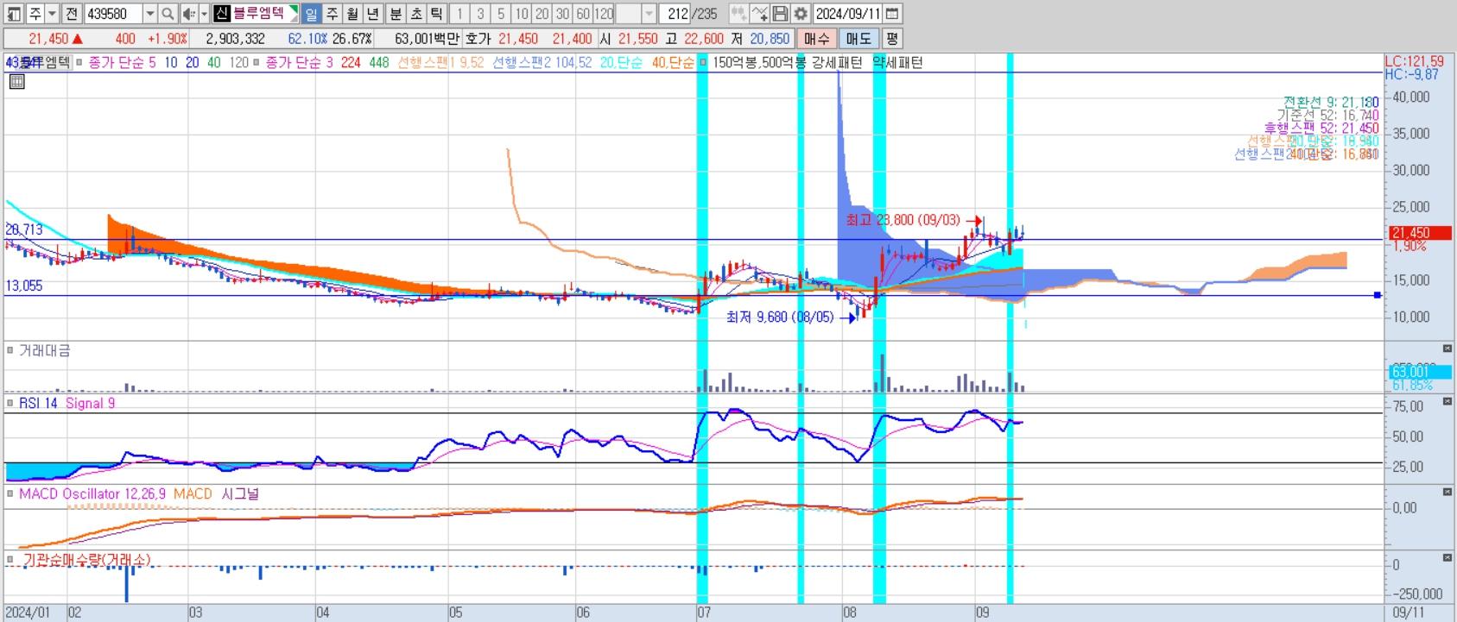Toggle the 종가 단순 5 moving average marker
This screenshot has height=622, width=1457.
(79, 62)
